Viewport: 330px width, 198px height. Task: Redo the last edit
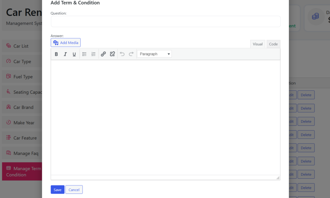pyautogui.click(x=131, y=54)
